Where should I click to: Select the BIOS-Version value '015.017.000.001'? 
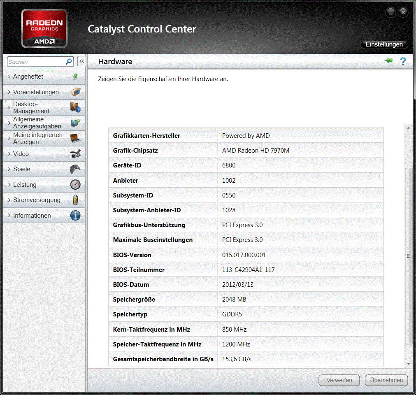coord(244,255)
